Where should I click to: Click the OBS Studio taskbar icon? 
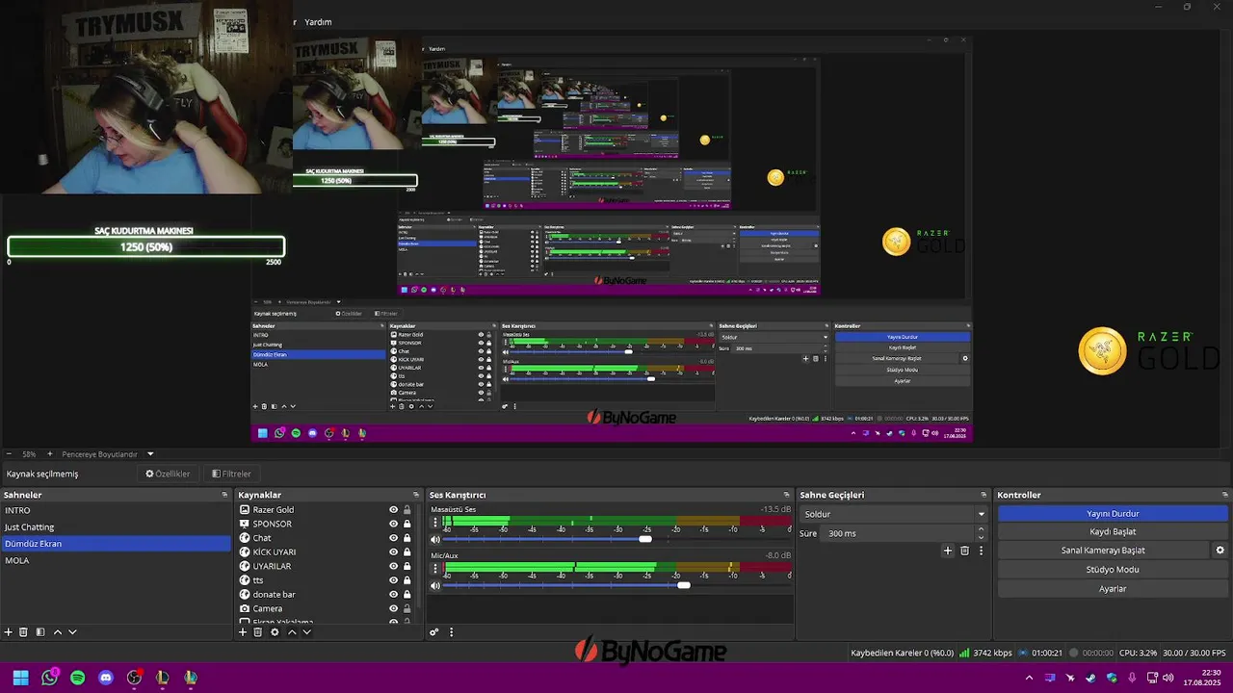click(134, 678)
